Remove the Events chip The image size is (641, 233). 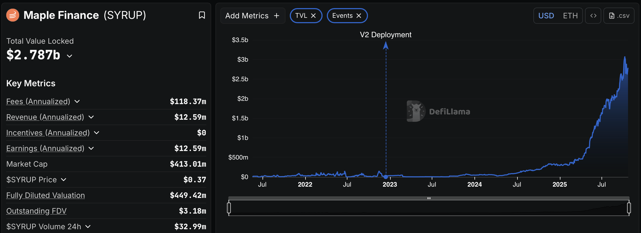point(359,16)
